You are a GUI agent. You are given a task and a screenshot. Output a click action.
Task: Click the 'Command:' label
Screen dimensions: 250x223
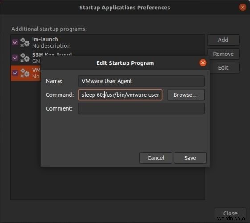coord(60,95)
